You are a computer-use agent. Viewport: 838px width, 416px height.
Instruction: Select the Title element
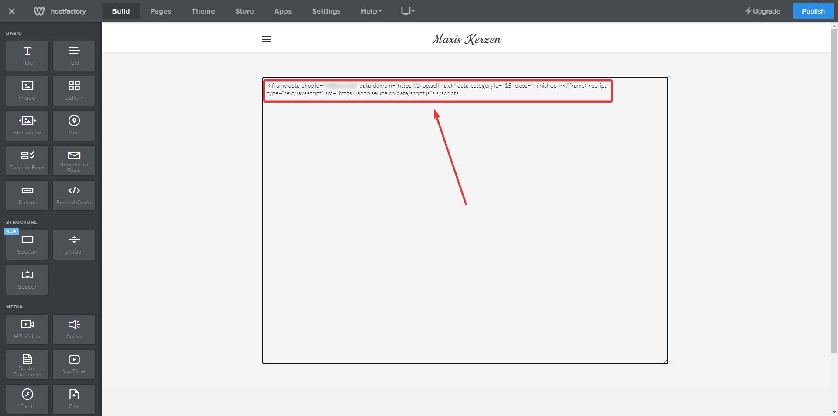point(27,56)
